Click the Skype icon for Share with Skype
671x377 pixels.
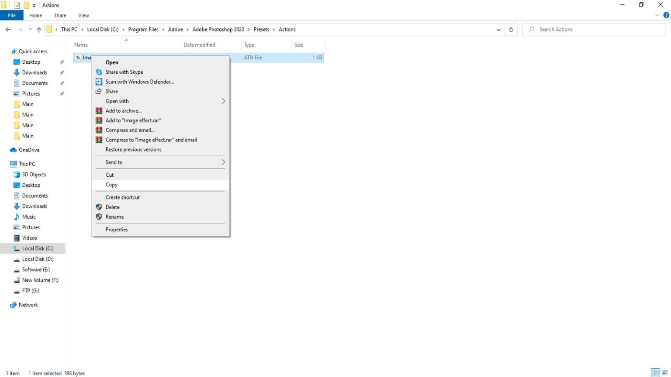(99, 72)
